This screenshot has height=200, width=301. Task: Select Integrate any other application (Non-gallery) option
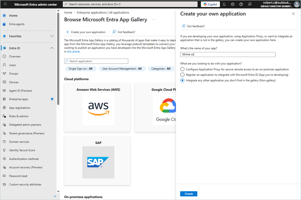point(182,80)
